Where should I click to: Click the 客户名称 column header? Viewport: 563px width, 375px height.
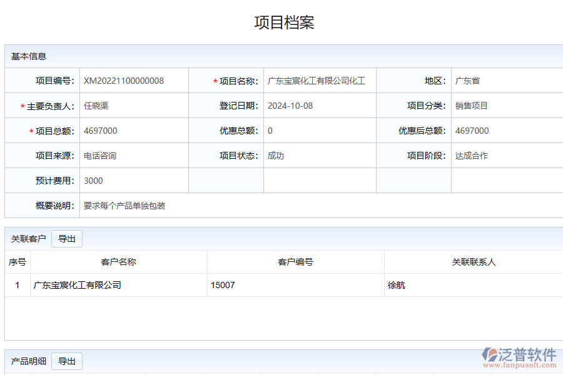(x=118, y=262)
